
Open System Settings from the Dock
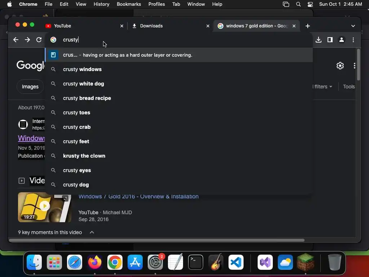(x=155, y=262)
